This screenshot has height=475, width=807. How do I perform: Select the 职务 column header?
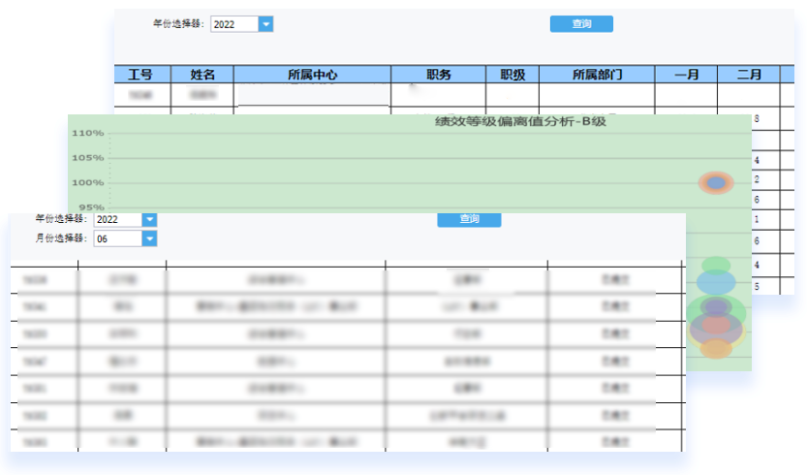pyautogui.click(x=438, y=75)
